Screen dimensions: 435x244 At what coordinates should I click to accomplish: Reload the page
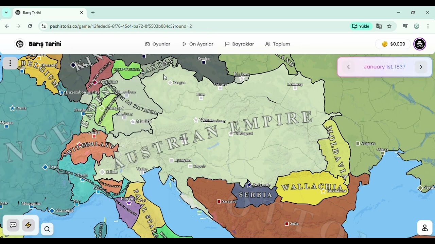(x=30, y=26)
